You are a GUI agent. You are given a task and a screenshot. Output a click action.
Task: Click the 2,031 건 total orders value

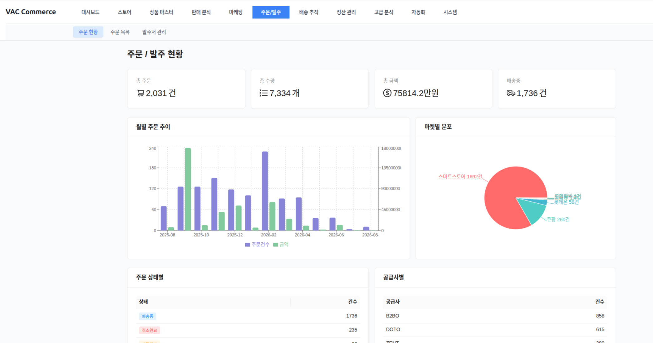pyautogui.click(x=161, y=93)
